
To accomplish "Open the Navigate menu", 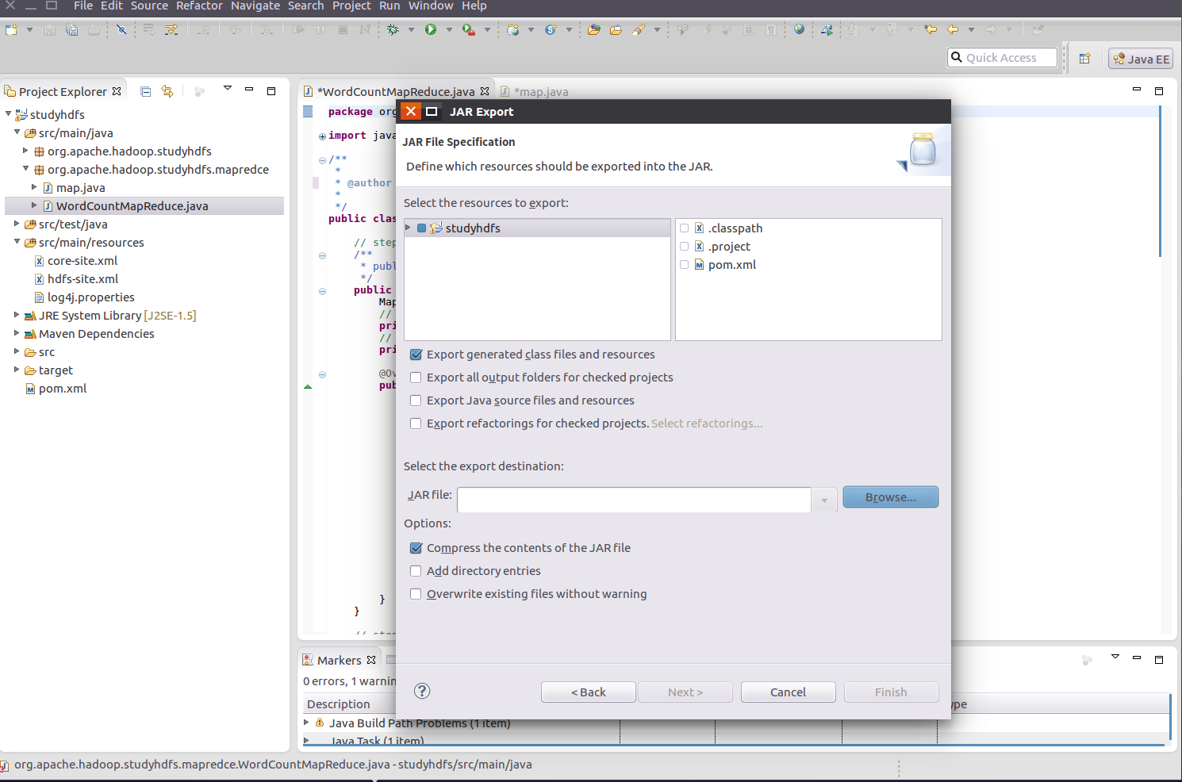I will [255, 6].
